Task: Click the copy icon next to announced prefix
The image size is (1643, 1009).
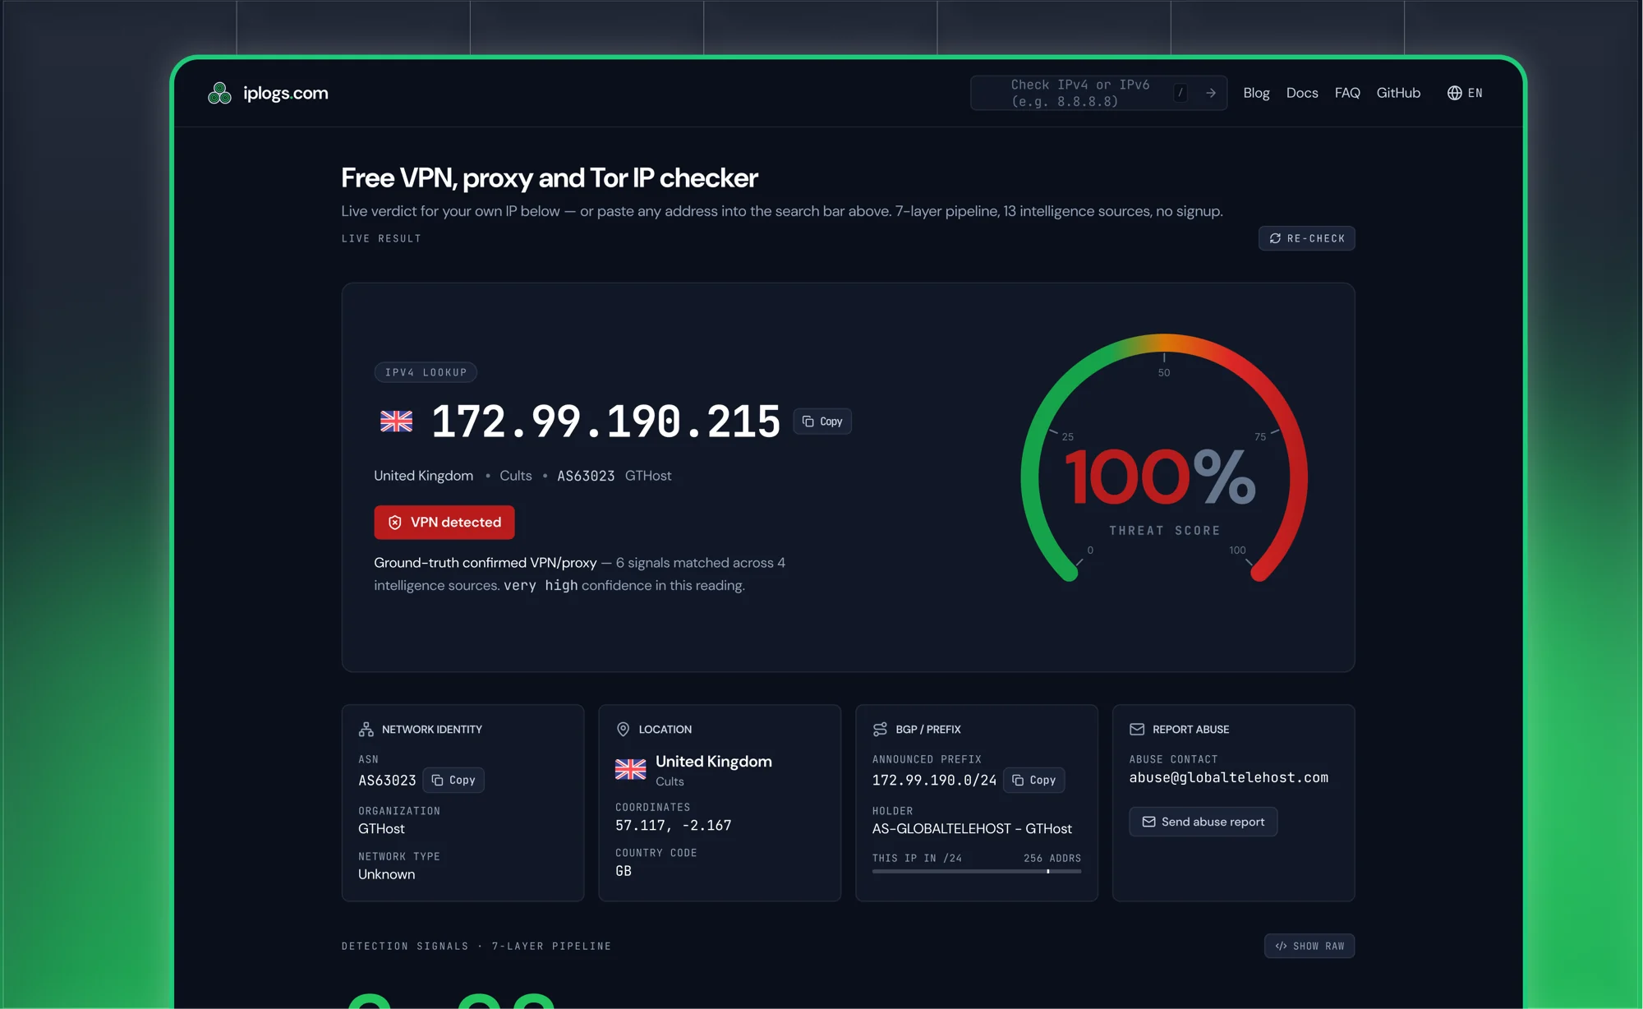Action: click(1018, 780)
